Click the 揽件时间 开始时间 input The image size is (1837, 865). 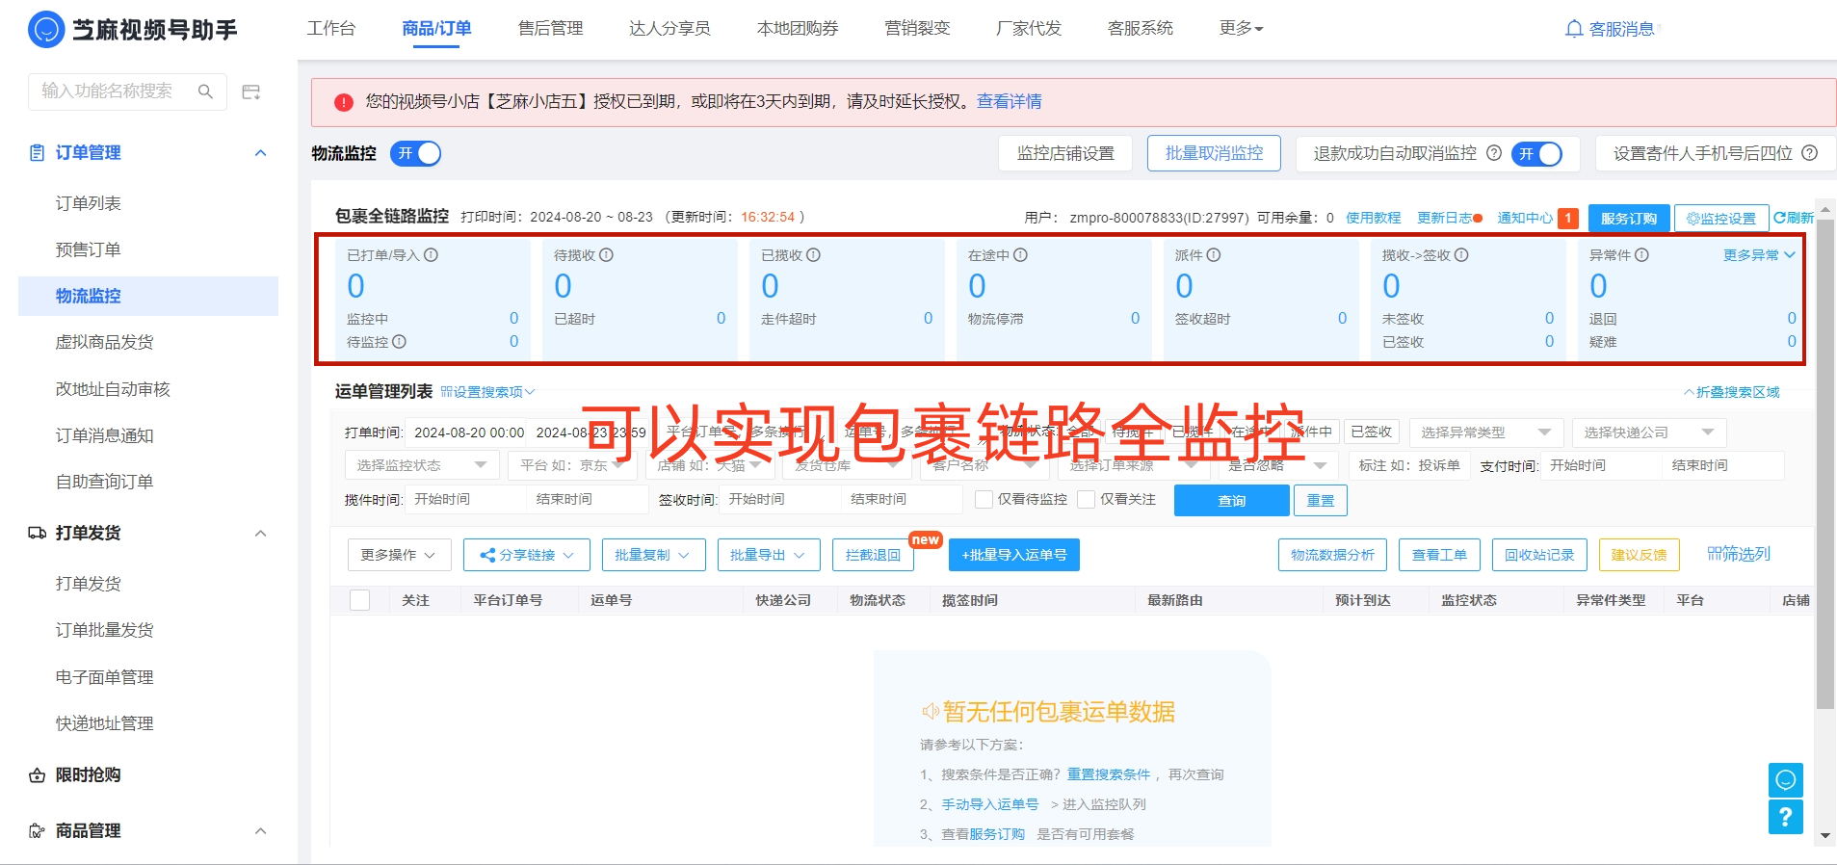tap(464, 499)
